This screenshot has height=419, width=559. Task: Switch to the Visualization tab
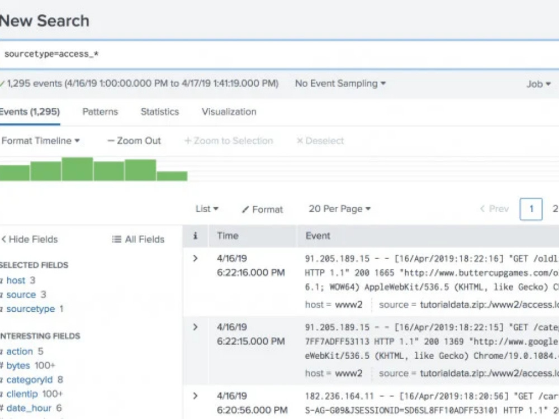(228, 112)
